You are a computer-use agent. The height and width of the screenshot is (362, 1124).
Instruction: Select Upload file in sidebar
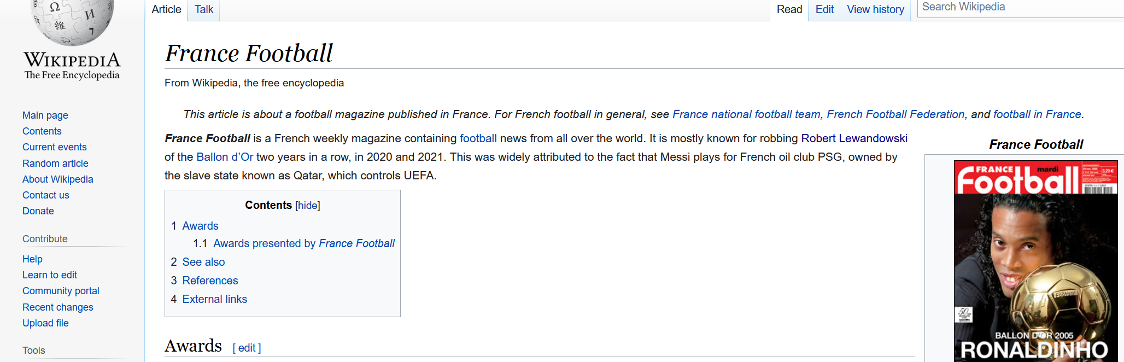point(45,323)
